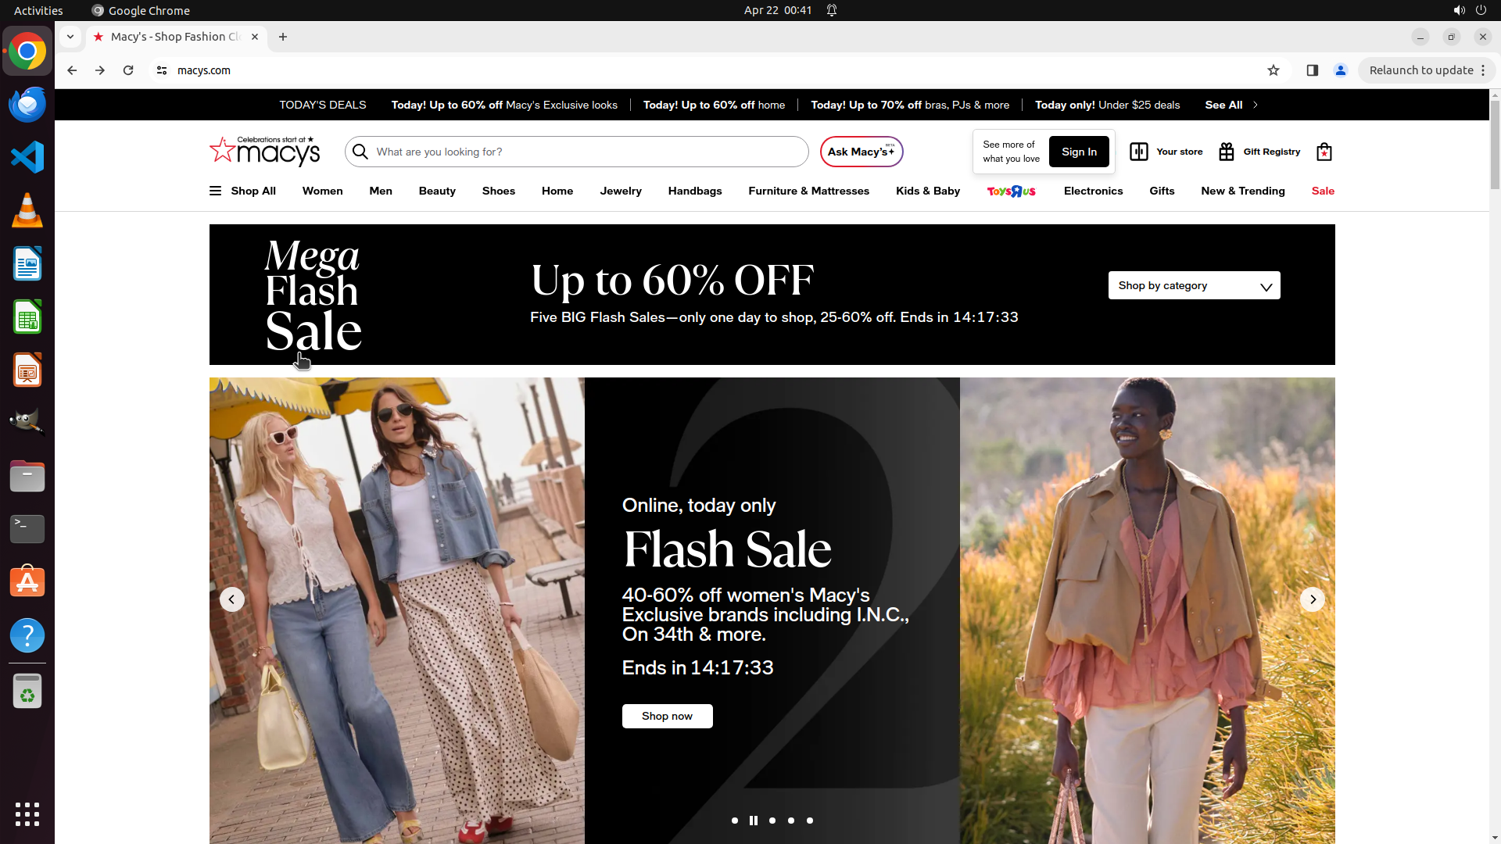Viewport: 1501px width, 844px height.
Task: Reload the page
Action: coord(128,70)
